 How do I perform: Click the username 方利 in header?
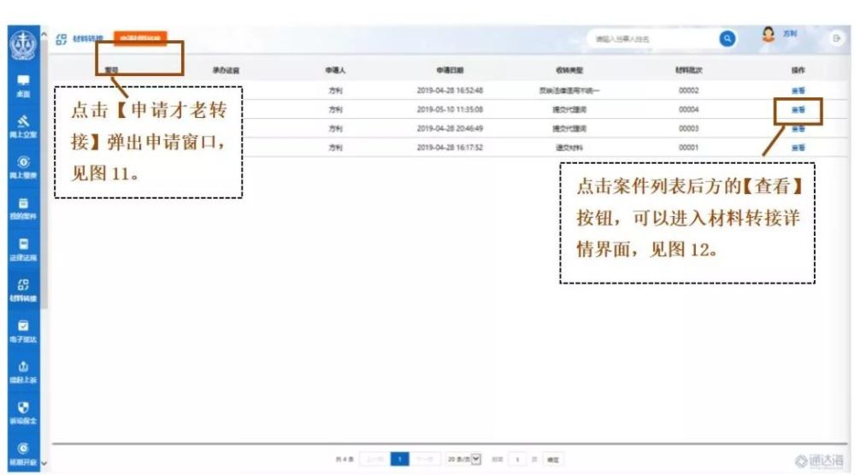pos(789,34)
